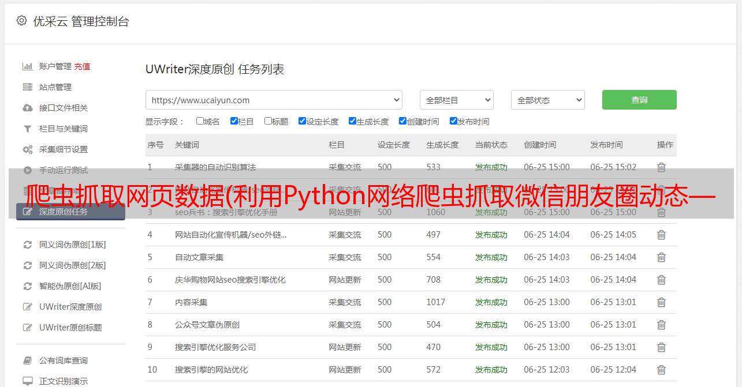The height and width of the screenshot is (387, 742).
Task: Click keyword 庆华购物网站seo搜索引擎优化 in row 6
Action: [x=230, y=280]
